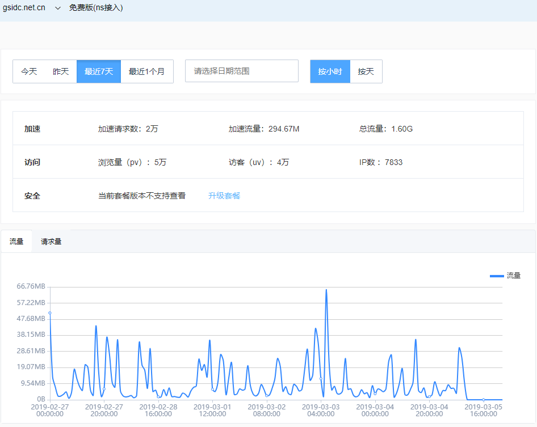Switch granularity to 按小时
The image size is (537, 427).
point(330,71)
